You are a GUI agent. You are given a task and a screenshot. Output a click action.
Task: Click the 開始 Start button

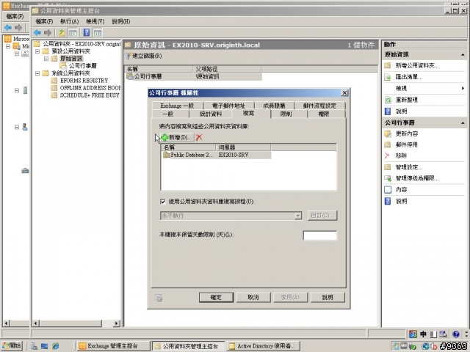pos(12,345)
